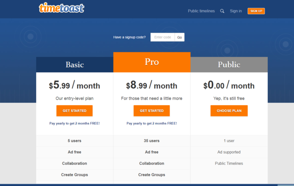Viewport: 294px width, 186px height.
Task: Open the Sign in link
Action: point(236,11)
